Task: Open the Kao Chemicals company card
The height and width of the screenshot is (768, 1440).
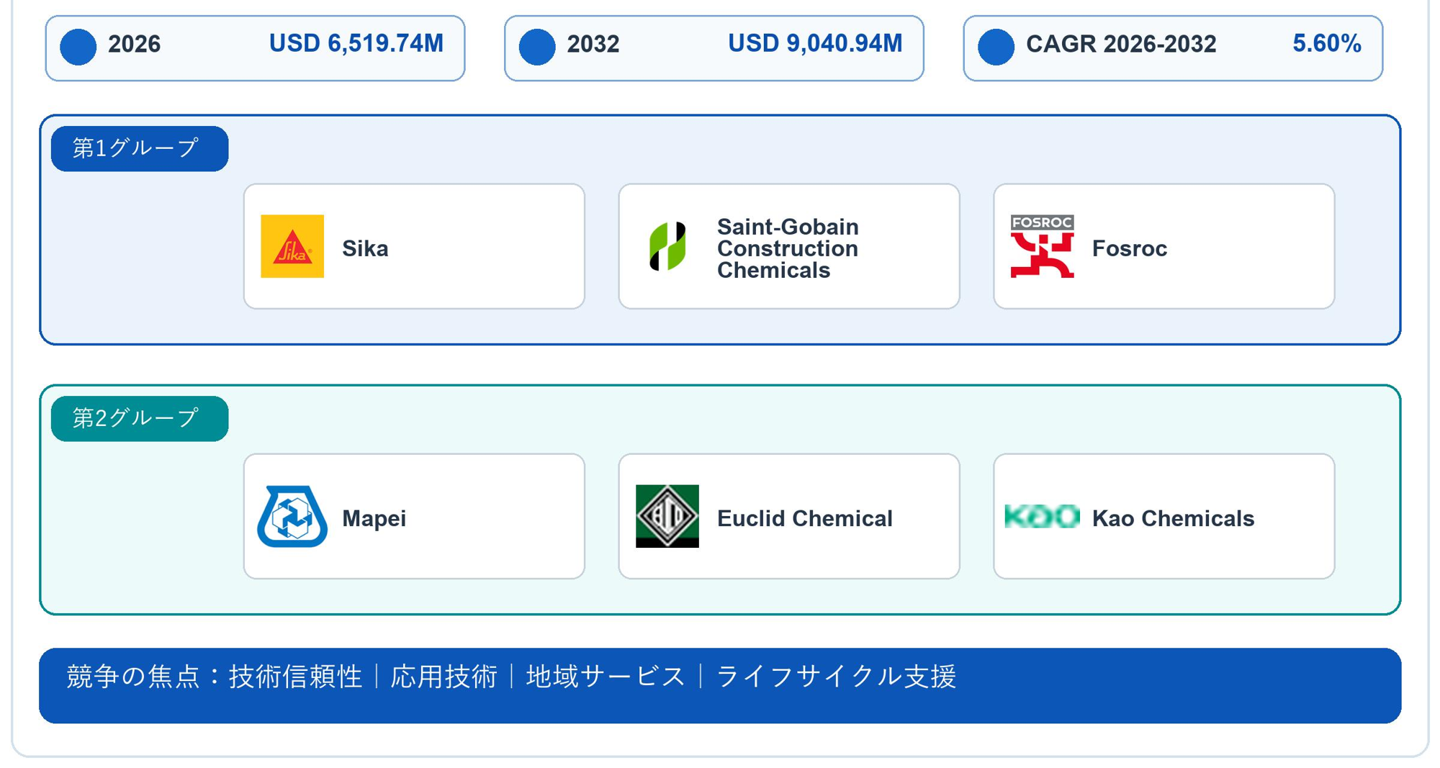Action: 1164,516
